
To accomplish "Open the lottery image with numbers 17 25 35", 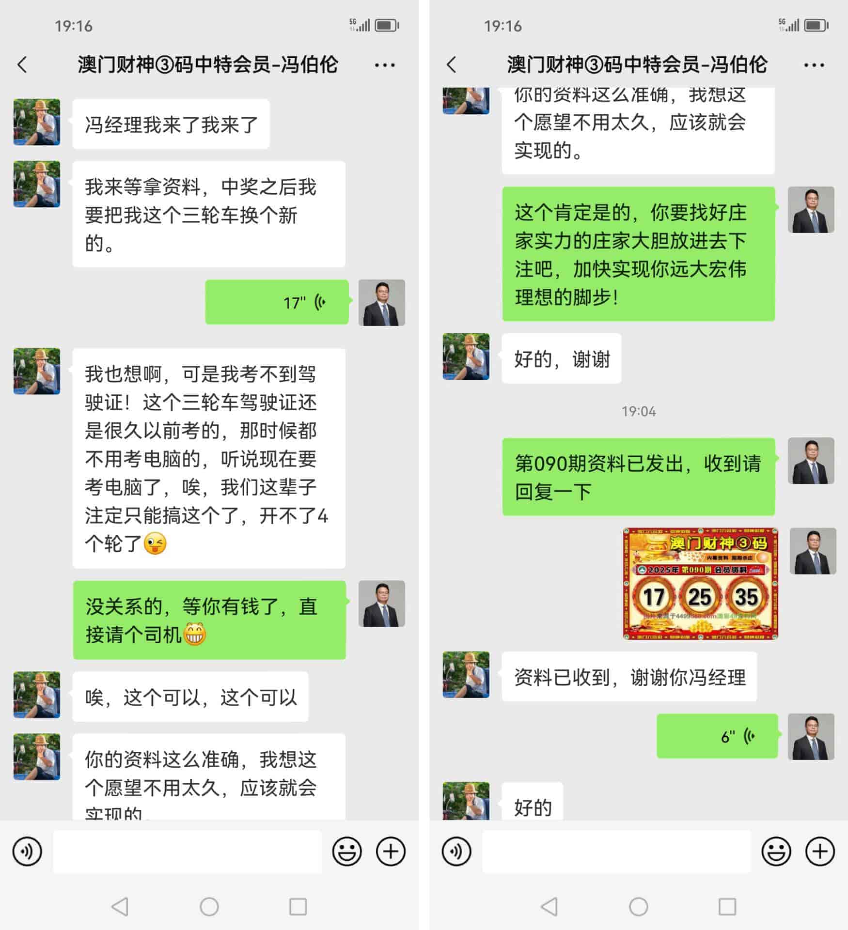I will [x=701, y=584].
